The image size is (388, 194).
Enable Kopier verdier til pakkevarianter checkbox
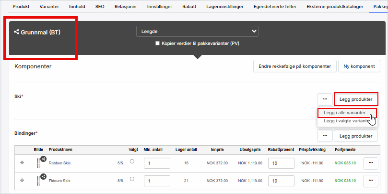coord(157,43)
